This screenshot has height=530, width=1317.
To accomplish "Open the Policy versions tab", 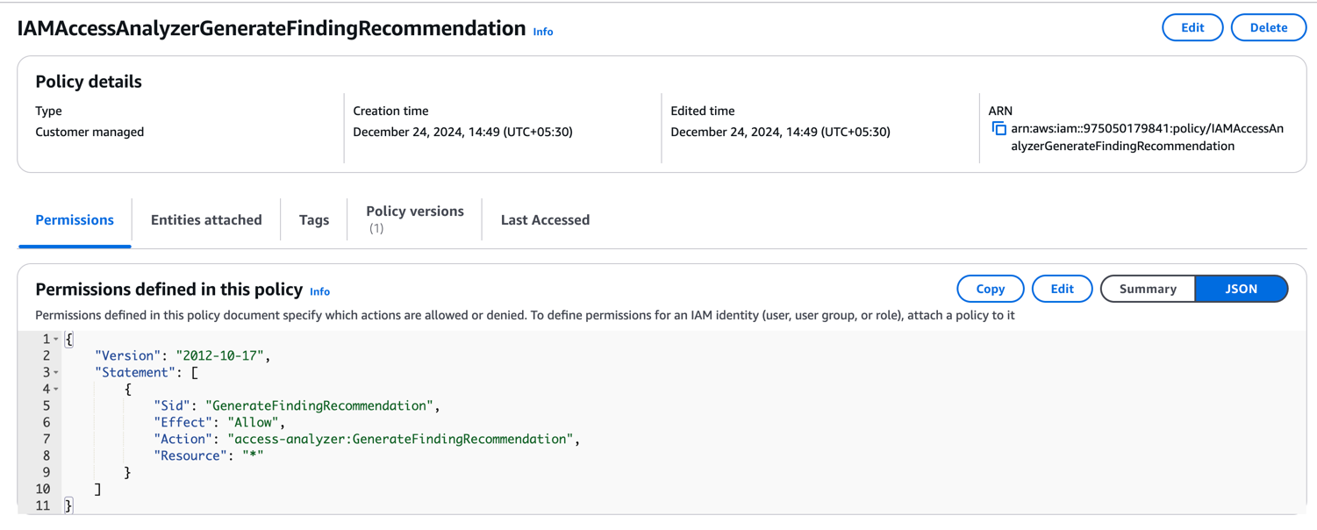I will click(415, 219).
